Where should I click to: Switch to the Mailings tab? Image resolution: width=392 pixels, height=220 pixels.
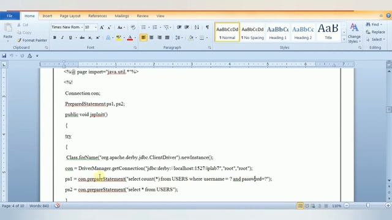pyautogui.click(x=122, y=16)
